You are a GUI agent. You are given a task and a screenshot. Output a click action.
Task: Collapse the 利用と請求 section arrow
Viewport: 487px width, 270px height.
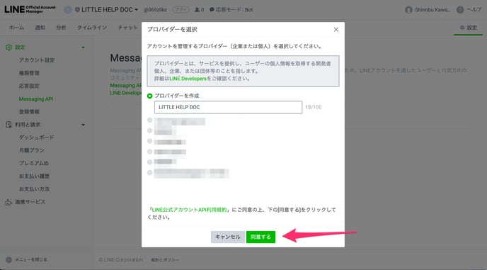point(83,125)
